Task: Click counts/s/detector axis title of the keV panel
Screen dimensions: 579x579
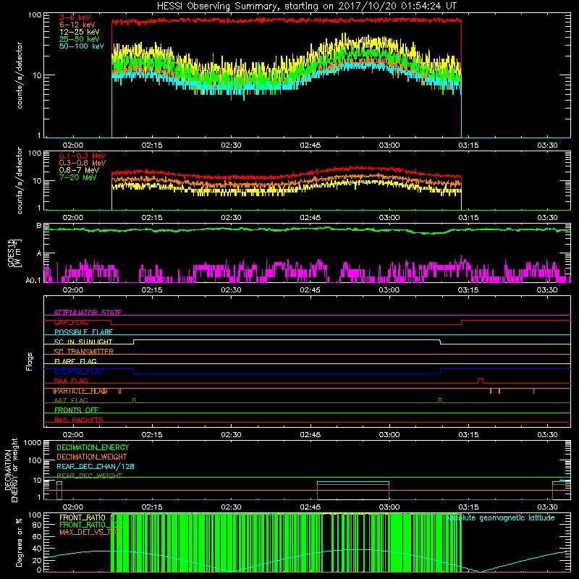Action: (x=20, y=75)
